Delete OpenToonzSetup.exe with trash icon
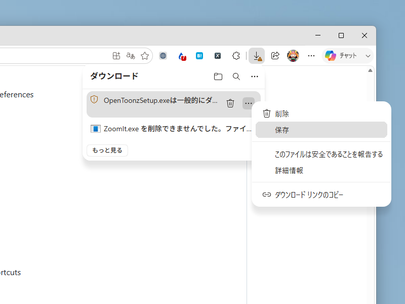Image resolution: width=405 pixels, height=304 pixels. pyautogui.click(x=230, y=103)
